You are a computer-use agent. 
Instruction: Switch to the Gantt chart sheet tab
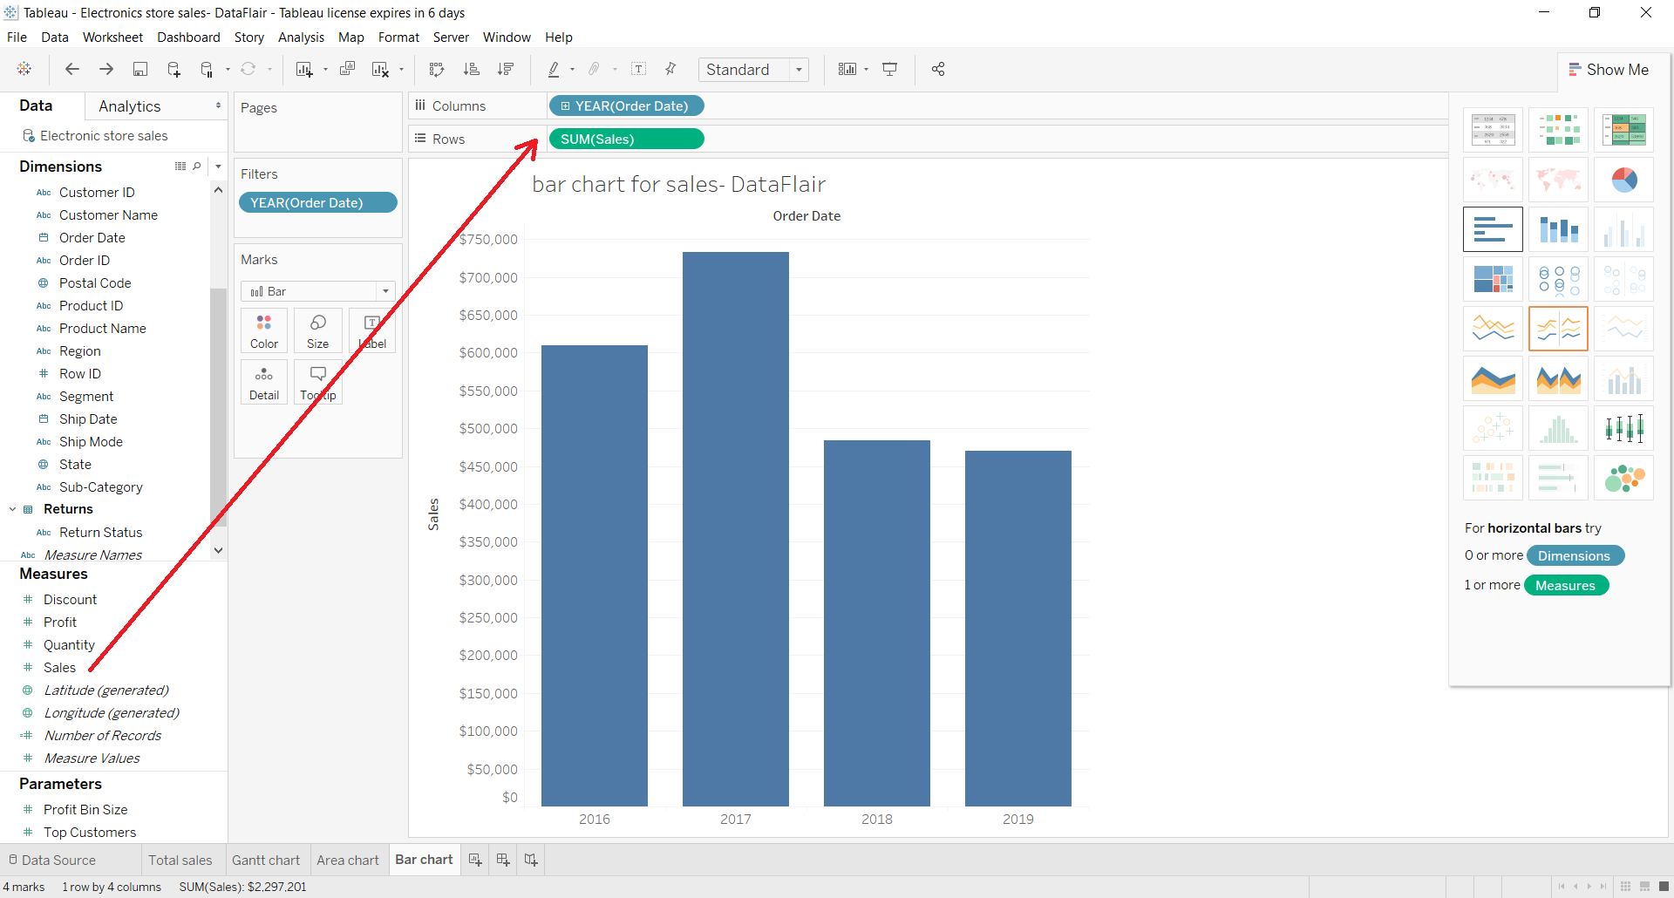[x=266, y=860]
